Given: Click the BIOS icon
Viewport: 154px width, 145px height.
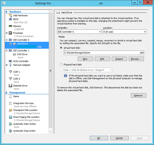Looking at the screenshot, I should [10, 19].
